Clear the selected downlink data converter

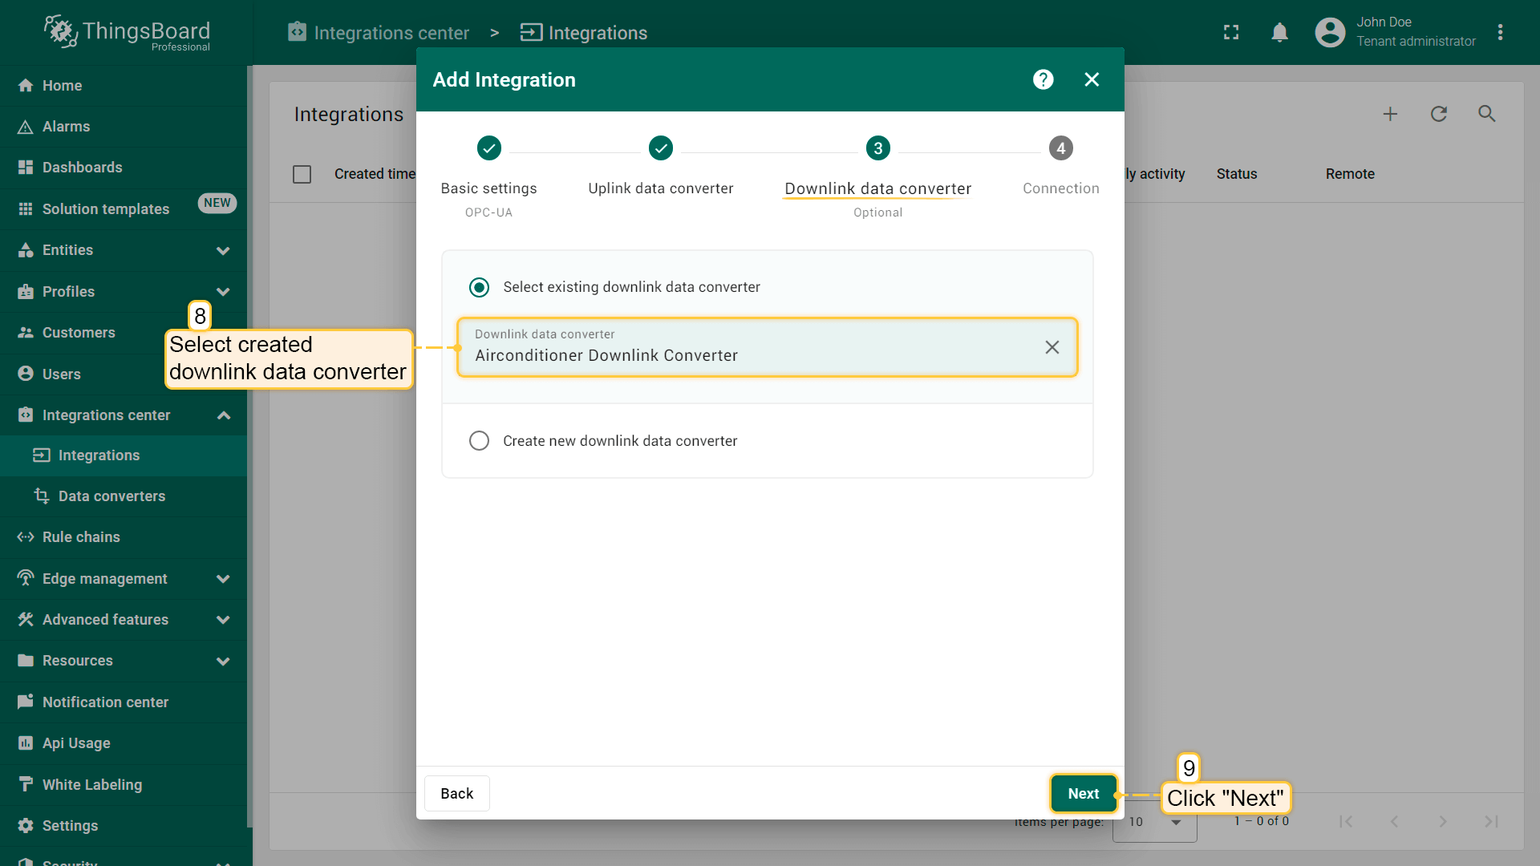(x=1052, y=347)
